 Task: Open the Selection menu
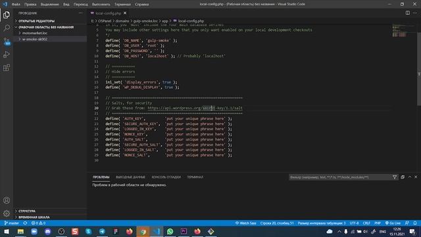pyautogui.click(x=50, y=4)
